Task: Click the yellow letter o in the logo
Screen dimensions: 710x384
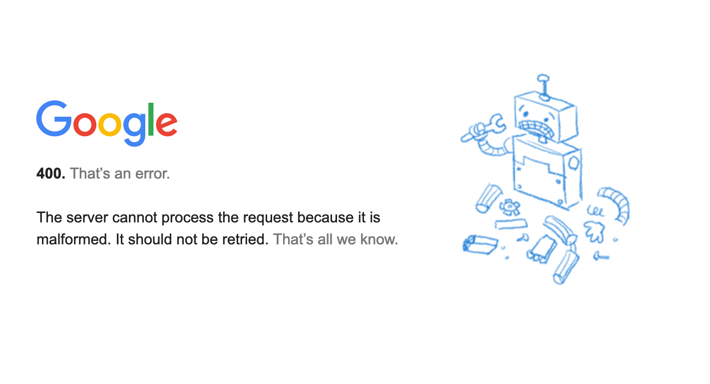Action: coord(110,124)
